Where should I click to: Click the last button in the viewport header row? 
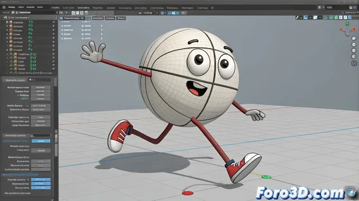(x=121, y=18)
